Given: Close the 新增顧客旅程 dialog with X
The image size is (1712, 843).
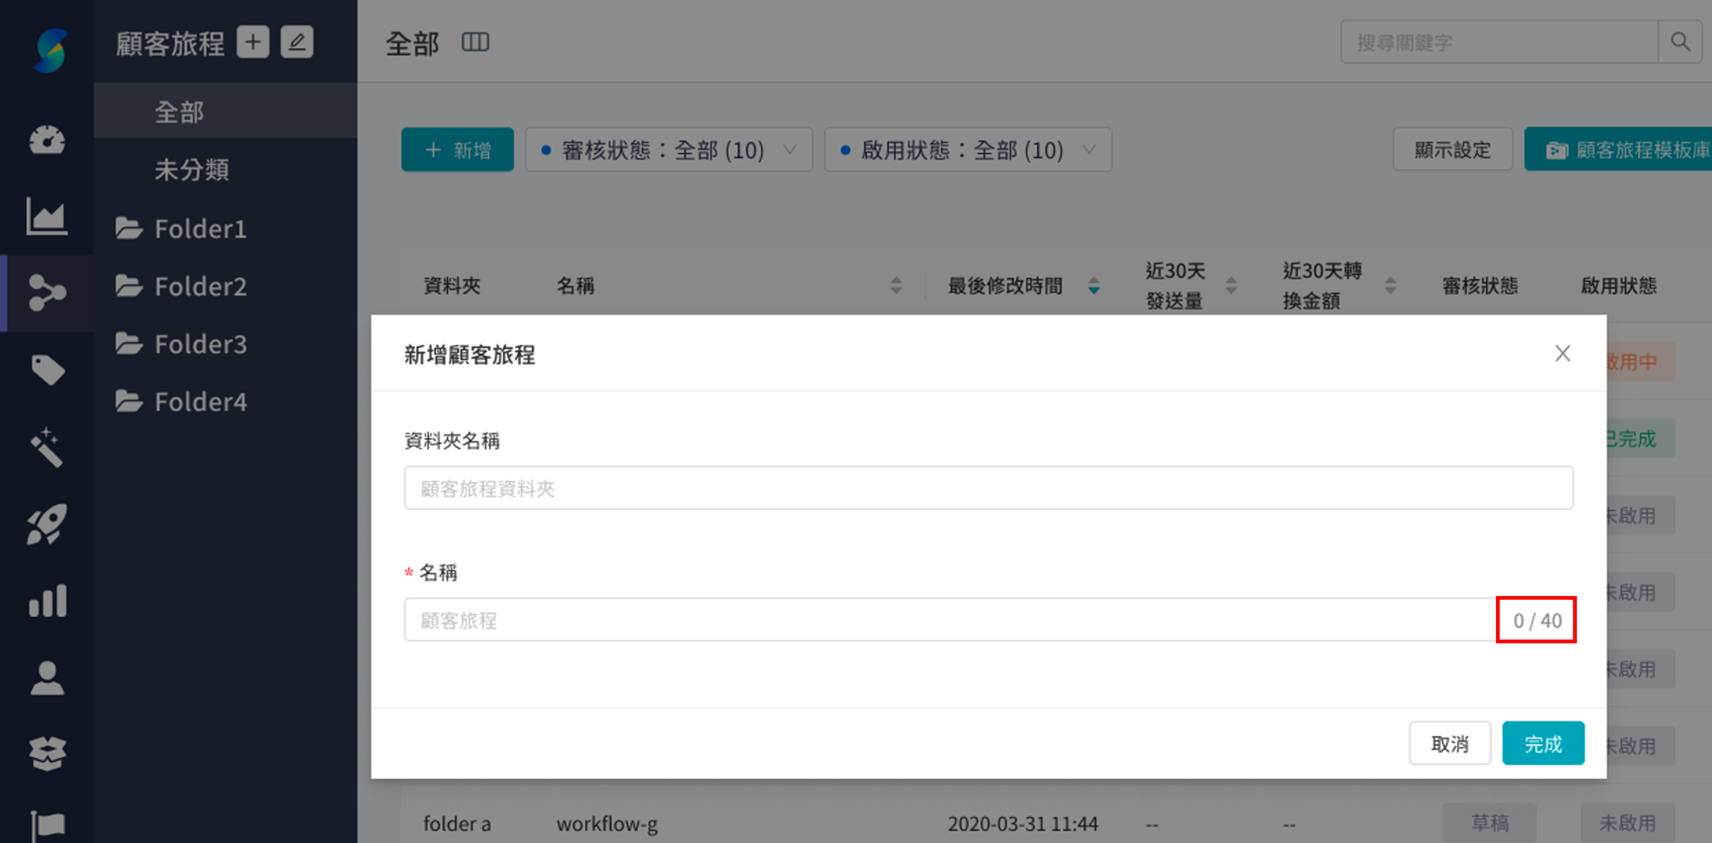Looking at the screenshot, I should pyautogui.click(x=1563, y=353).
